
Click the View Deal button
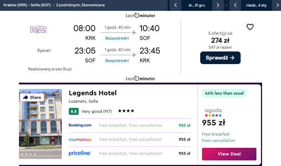(229, 154)
